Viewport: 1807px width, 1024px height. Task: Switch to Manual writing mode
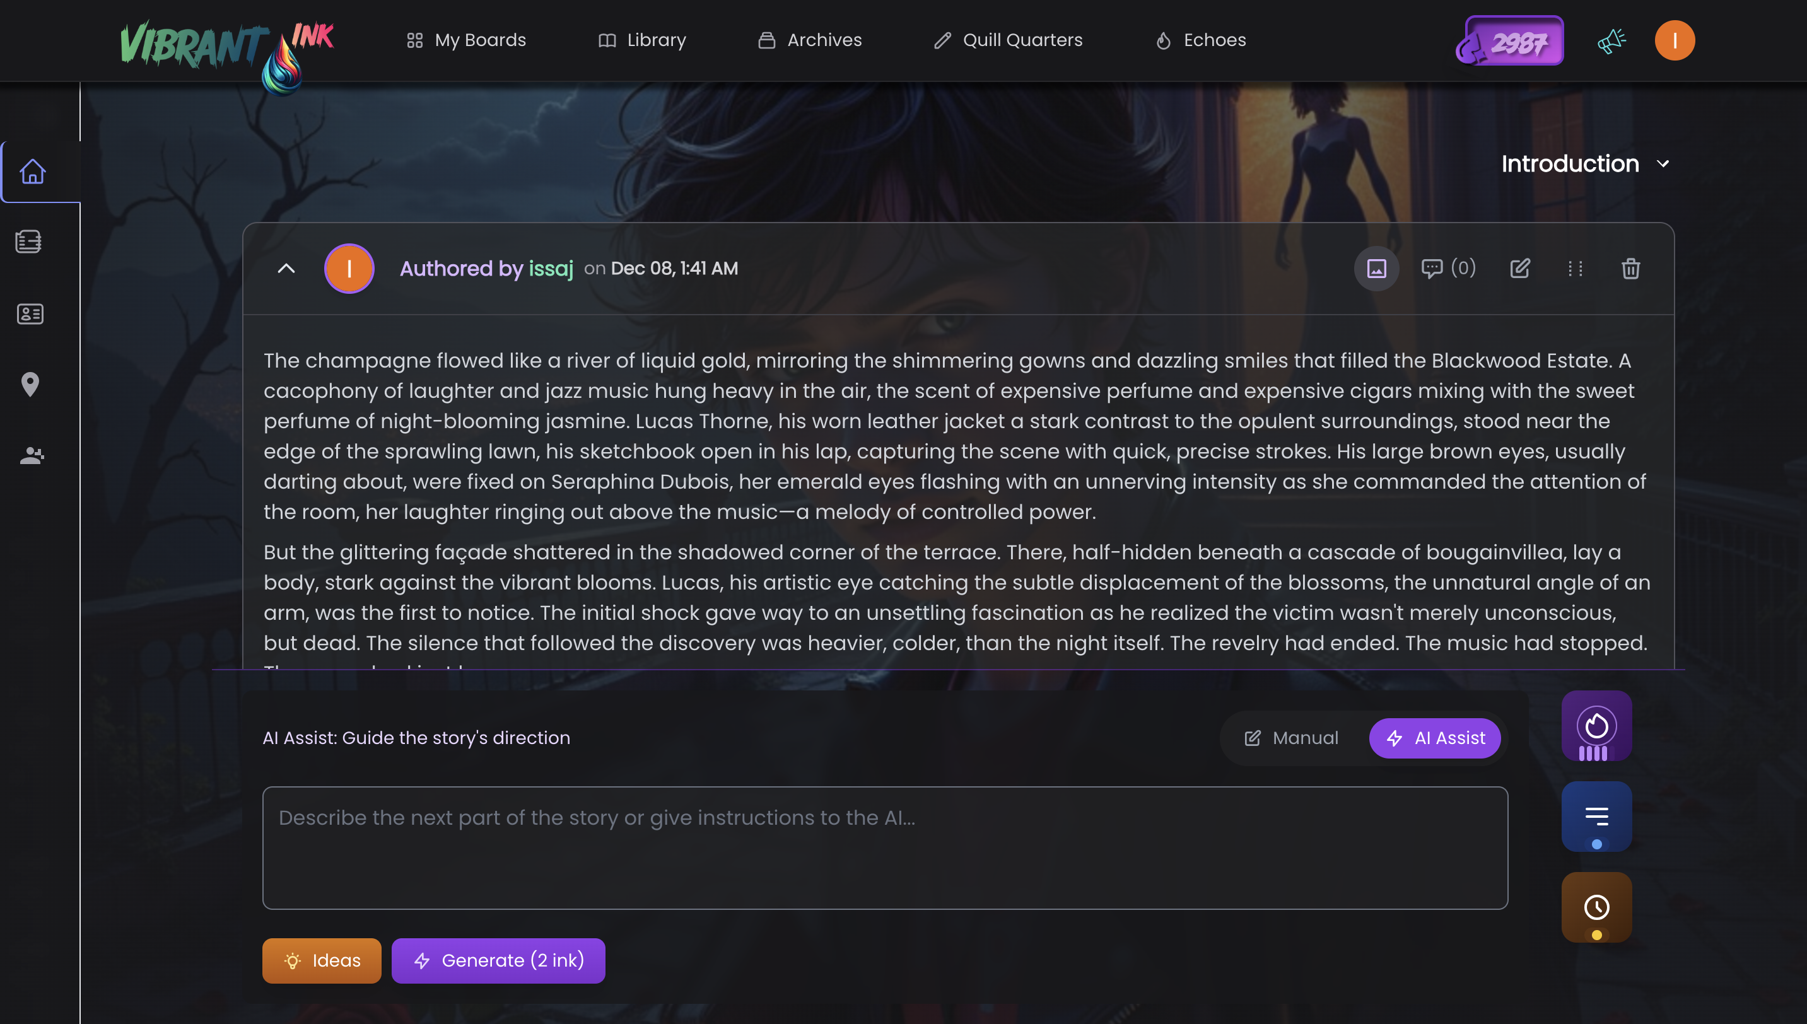[1292, 738]
